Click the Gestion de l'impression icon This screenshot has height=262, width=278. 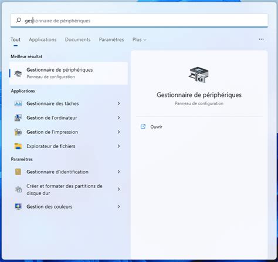point(18,132)
